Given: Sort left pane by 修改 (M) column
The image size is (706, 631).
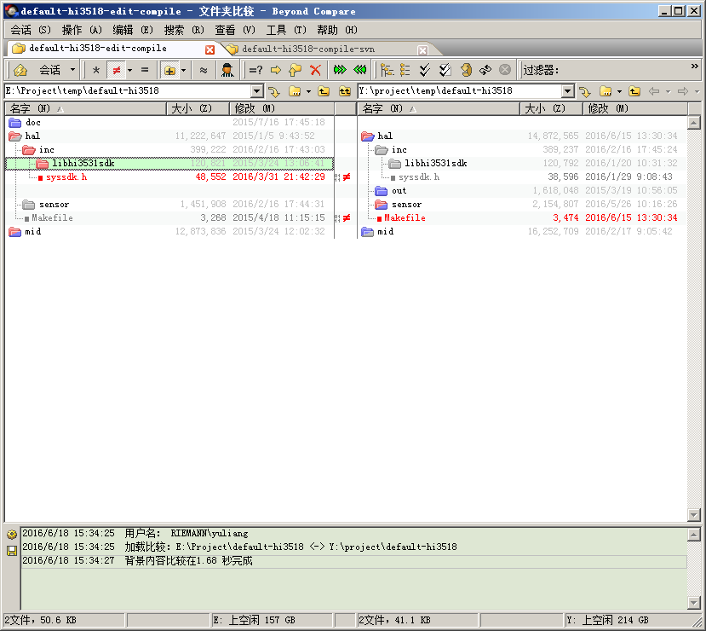Looking at the screenshot, I should (x=282, y=108).
